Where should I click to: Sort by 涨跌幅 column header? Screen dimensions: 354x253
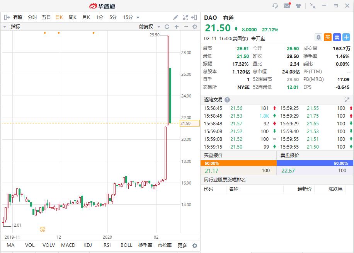pyautogui.click(x=335, y=189)
